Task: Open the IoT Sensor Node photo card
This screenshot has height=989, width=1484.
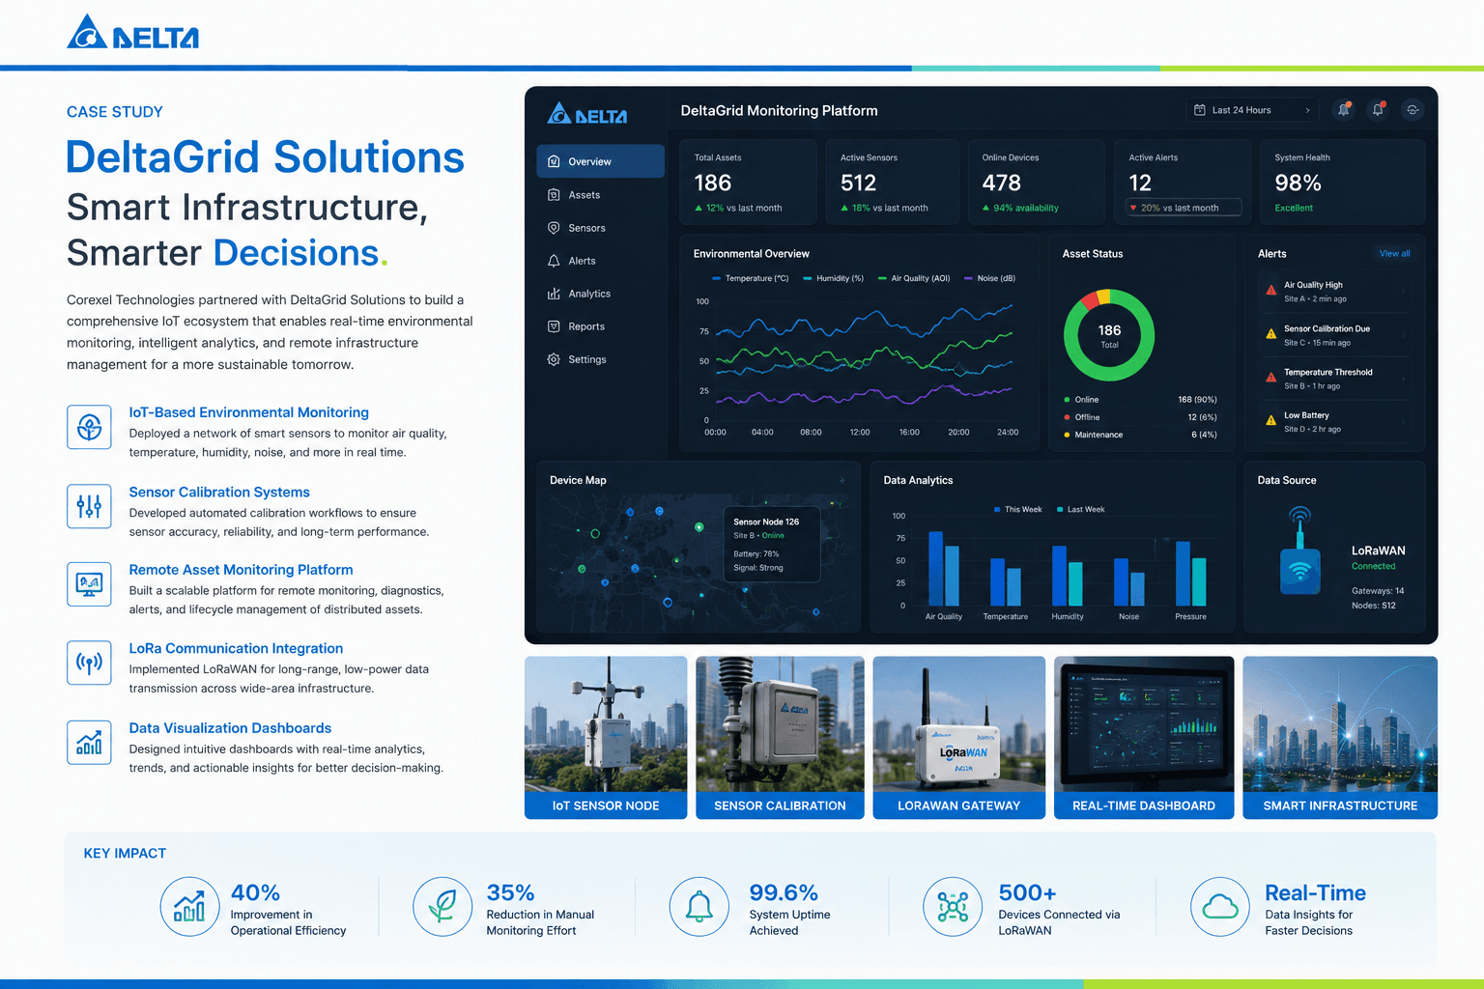Action: (x=606, y=738)
